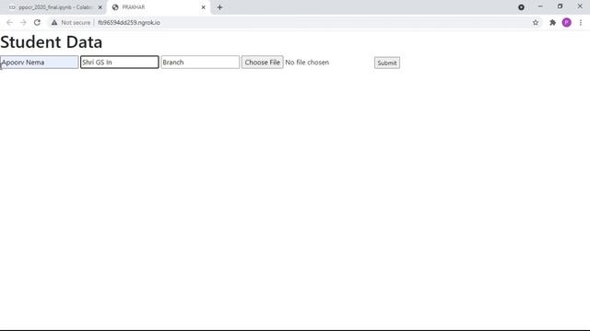This screenshot has width=590, height=331.
Task: Close the browser window
Action: 580,6
